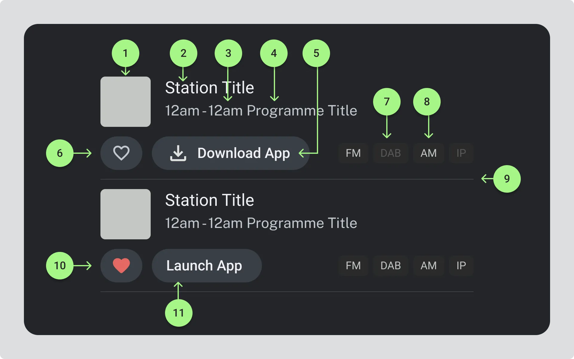Click the first Station Title text

click(x=209, y=88)
